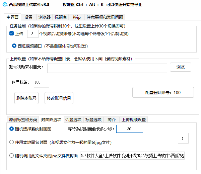Open the 换ip tab
201x174 pixels.
(x=77, y=17)
